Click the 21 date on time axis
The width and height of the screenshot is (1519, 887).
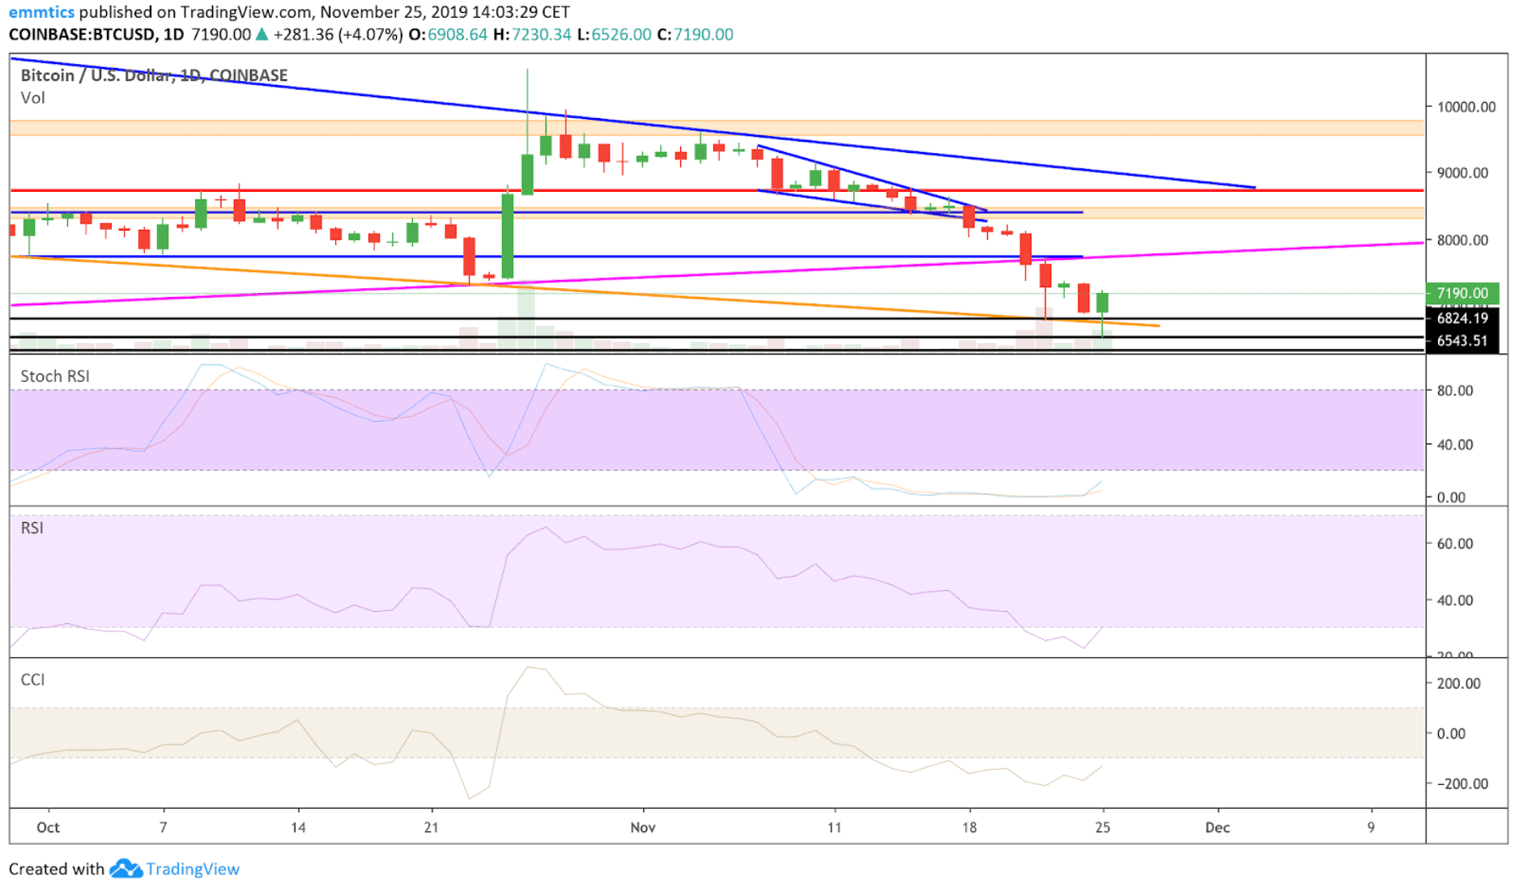(432, 827)
